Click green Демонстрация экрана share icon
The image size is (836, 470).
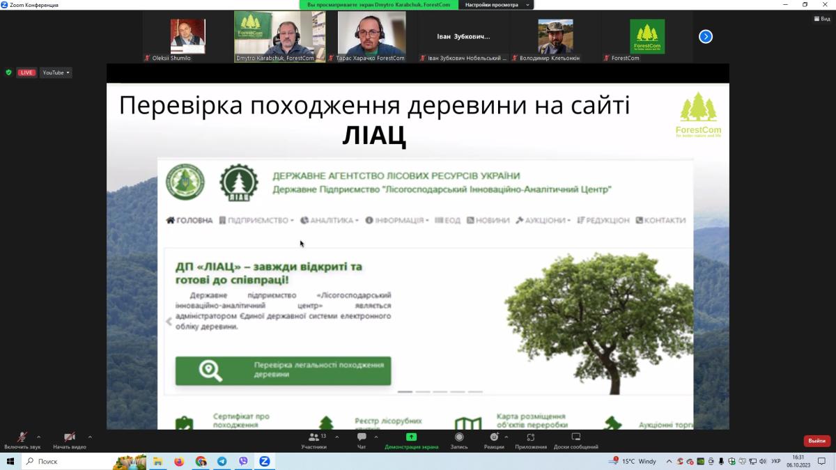coord(411,437)
